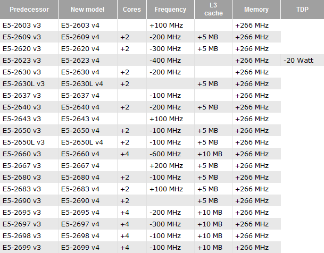The height and width of the screenshot is (253, 324).
Task: Select the L3 cache column header
Action: tap(213, 10)
